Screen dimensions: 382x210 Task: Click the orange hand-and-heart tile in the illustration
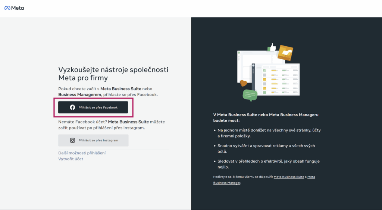point(285,53)
